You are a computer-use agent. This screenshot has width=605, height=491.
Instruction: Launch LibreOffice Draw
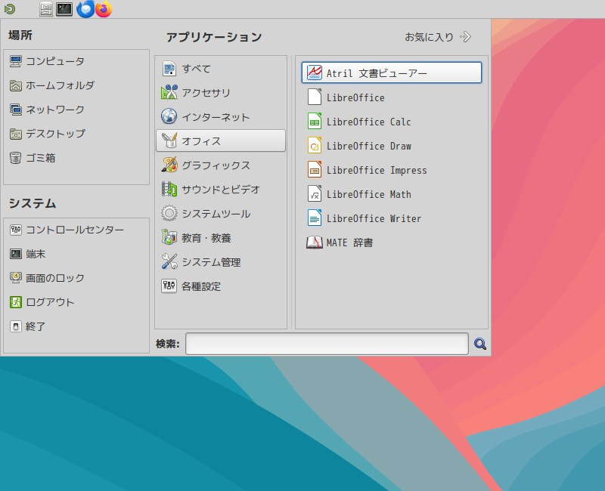pos(391,146)
